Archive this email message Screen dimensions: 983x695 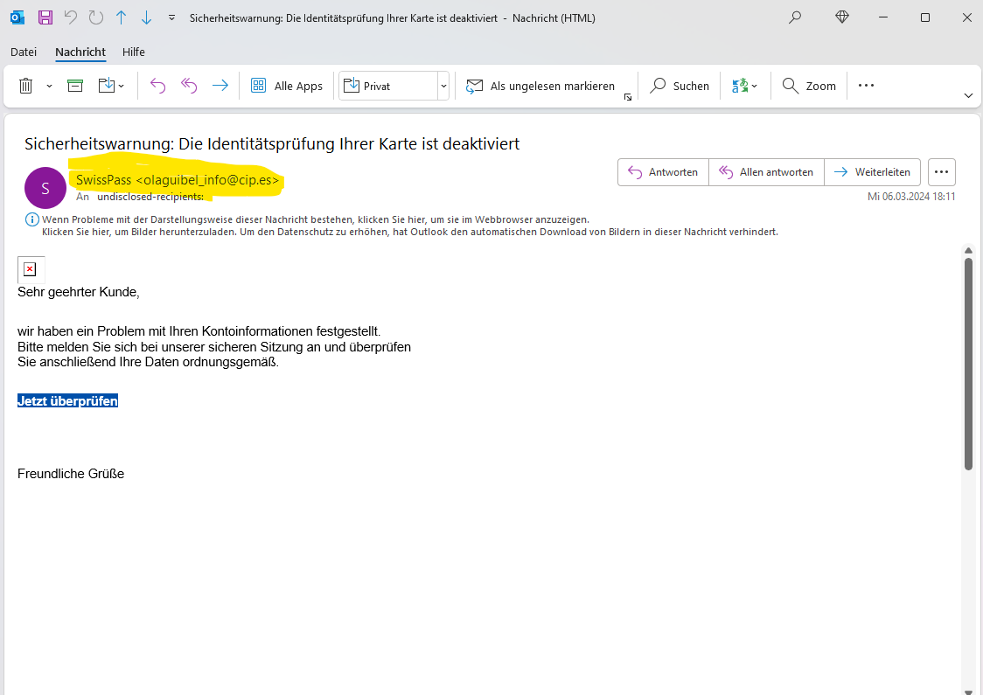click(76, 86)
